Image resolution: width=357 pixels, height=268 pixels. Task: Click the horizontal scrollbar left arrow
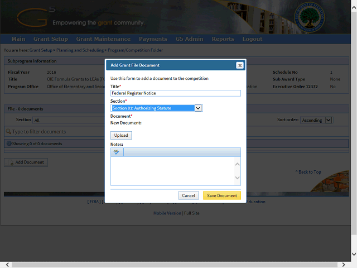7,265
